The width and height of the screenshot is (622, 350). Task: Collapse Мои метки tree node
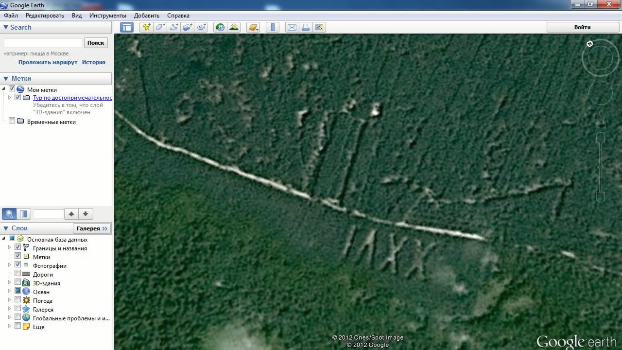4,89
